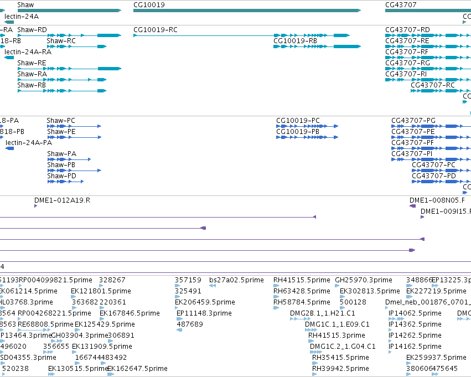Select the CG43707-RI transcript label

[x=406, y=74]
